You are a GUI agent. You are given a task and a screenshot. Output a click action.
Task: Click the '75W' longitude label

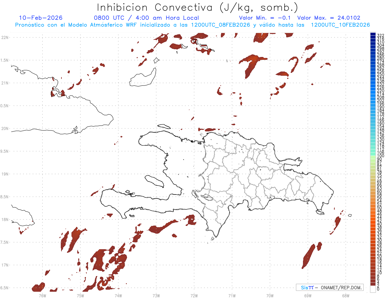(x=80, y=295)
